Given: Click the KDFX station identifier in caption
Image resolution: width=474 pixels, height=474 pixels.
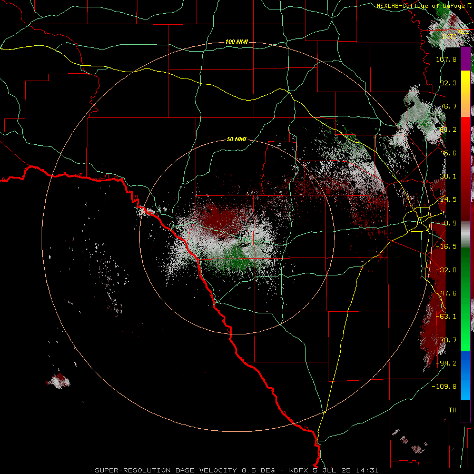Looking at the screenshot, I should (x=299, y=470).
